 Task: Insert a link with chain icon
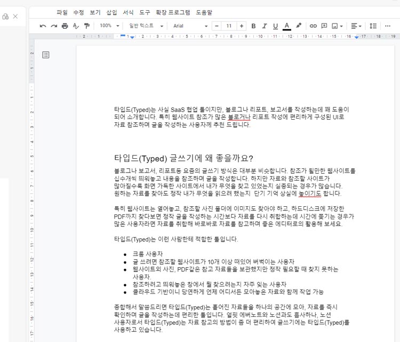313,26
